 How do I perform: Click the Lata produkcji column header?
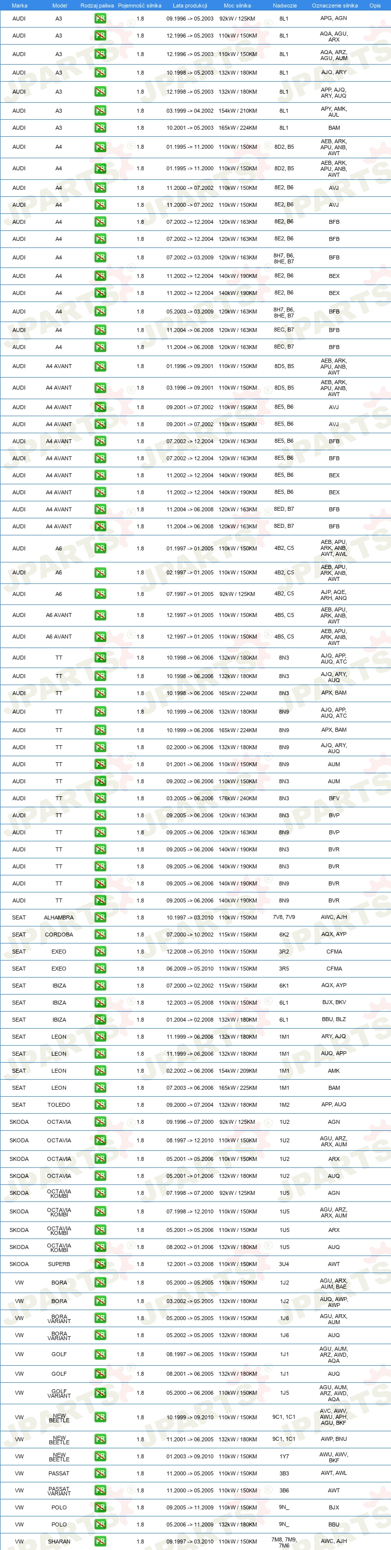190,6
